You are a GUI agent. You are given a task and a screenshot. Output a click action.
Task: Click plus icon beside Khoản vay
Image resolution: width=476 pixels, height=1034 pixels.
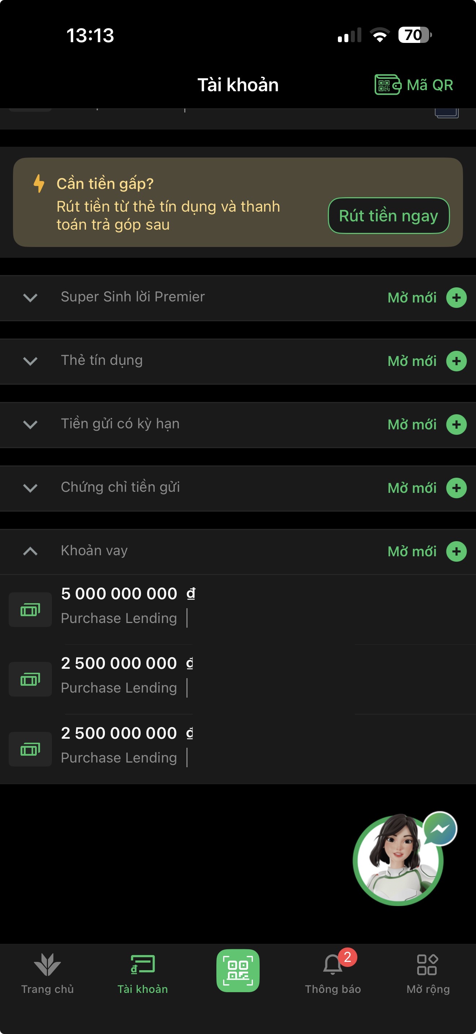[456, 551]
